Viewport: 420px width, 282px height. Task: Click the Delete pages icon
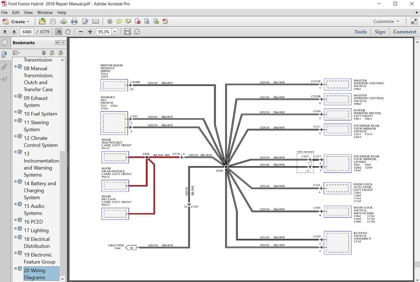tap(138, 21)
